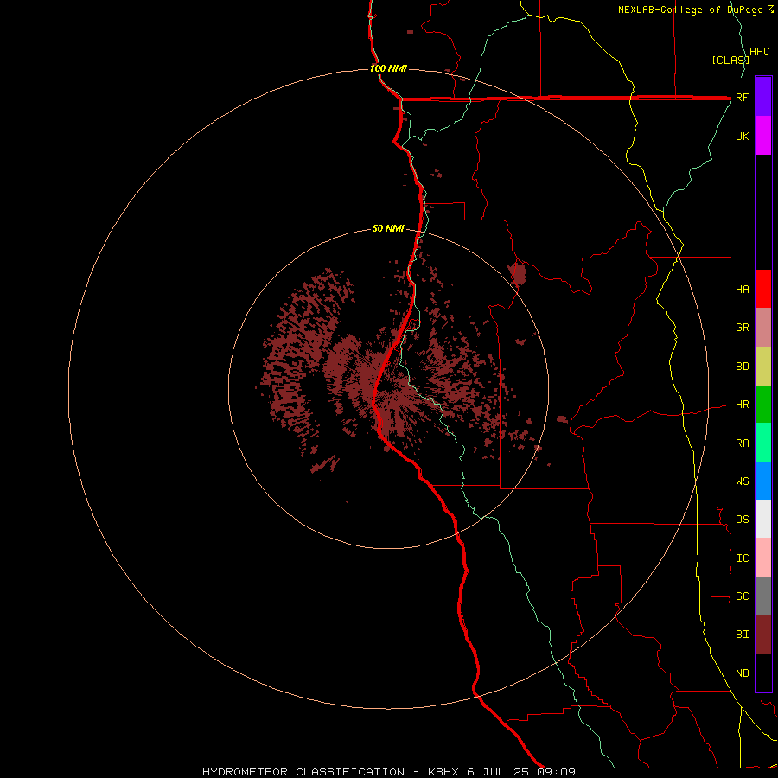Click the GC legend label

(x=742, y=596)
